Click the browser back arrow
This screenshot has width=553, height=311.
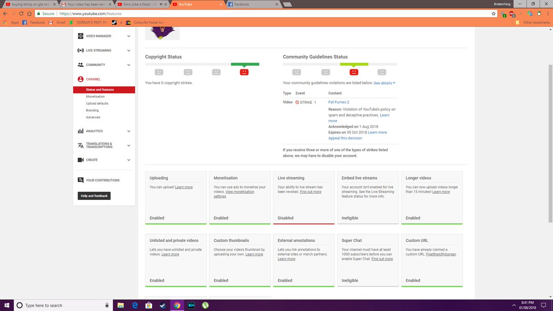click(x=6, y=14)
